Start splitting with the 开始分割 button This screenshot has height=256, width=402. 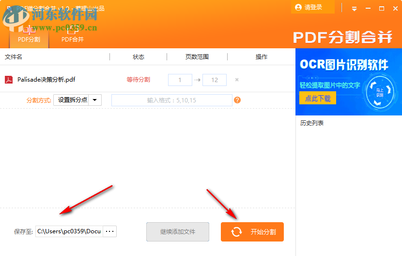click(252, 232)
